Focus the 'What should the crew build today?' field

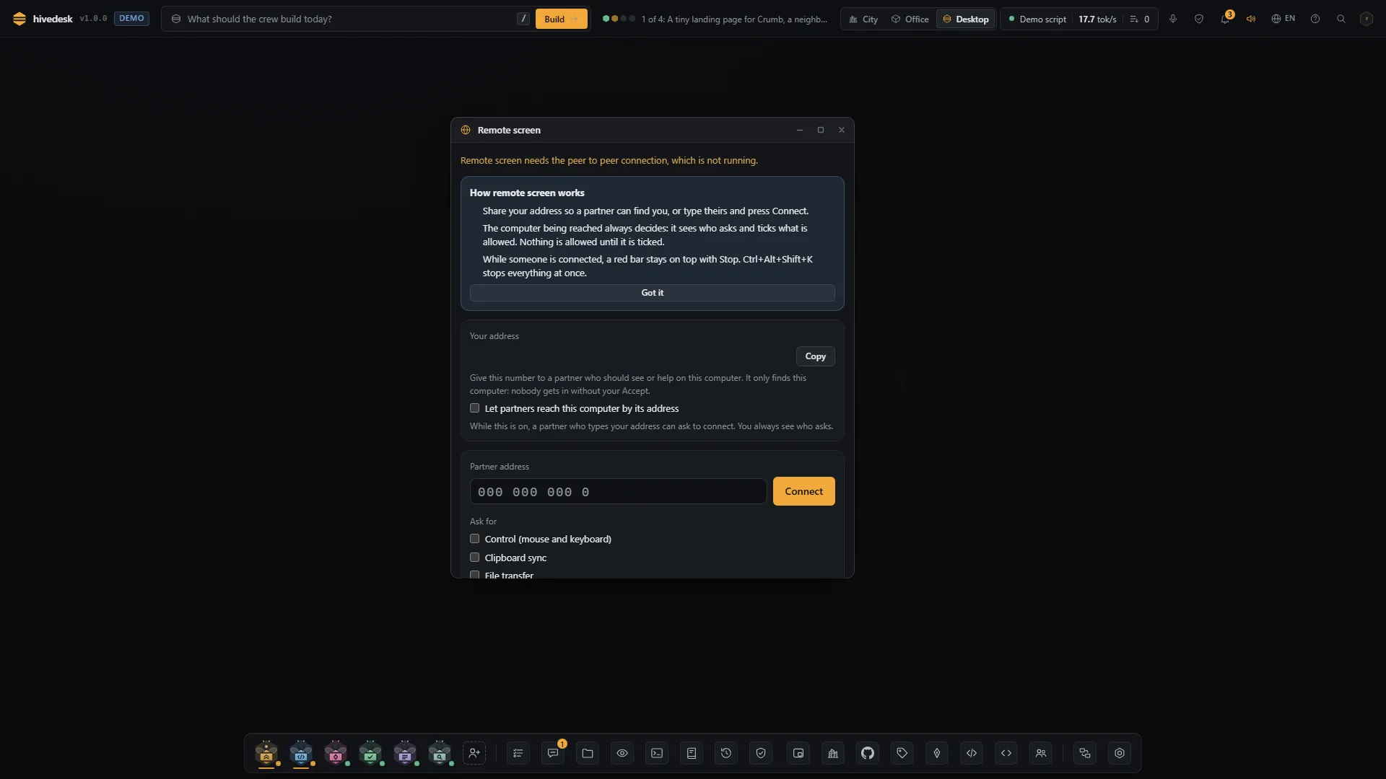point(350,19)
